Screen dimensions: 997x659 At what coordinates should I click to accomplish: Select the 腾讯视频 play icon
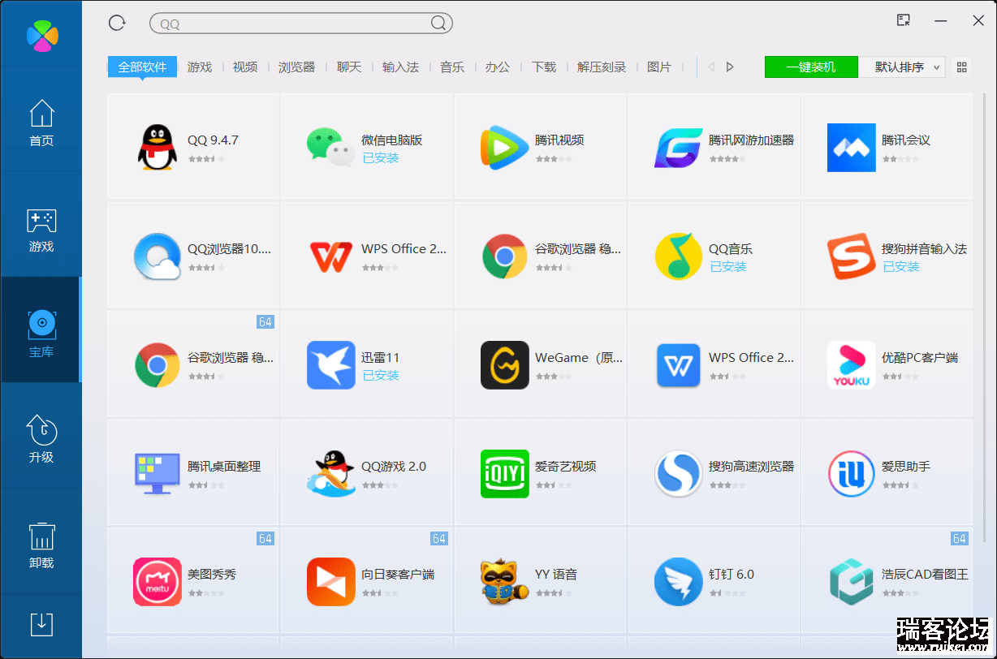coord(504,147)
